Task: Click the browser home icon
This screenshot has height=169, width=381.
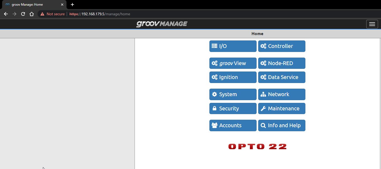Action: (32, 14)
